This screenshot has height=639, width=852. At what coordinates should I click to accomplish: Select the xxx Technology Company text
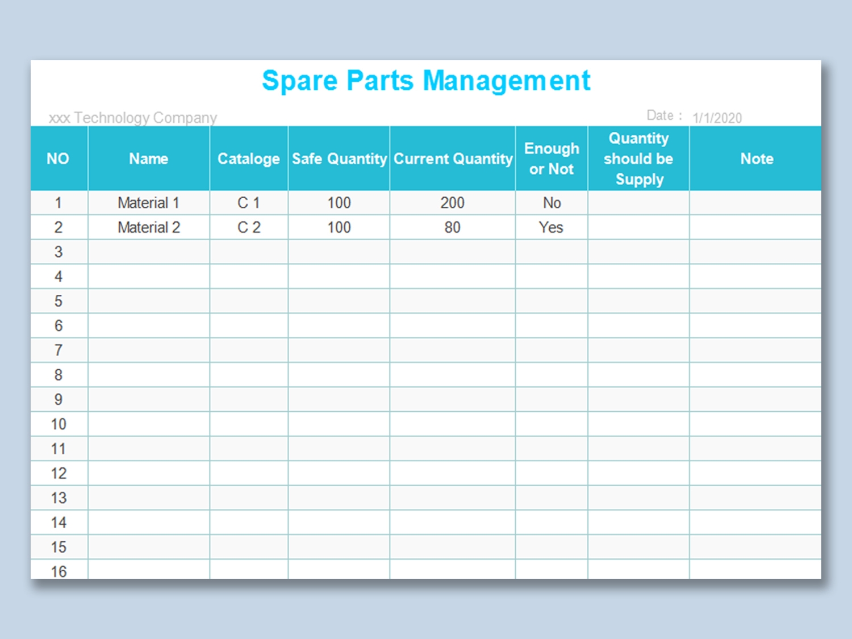tap(132, 118)
